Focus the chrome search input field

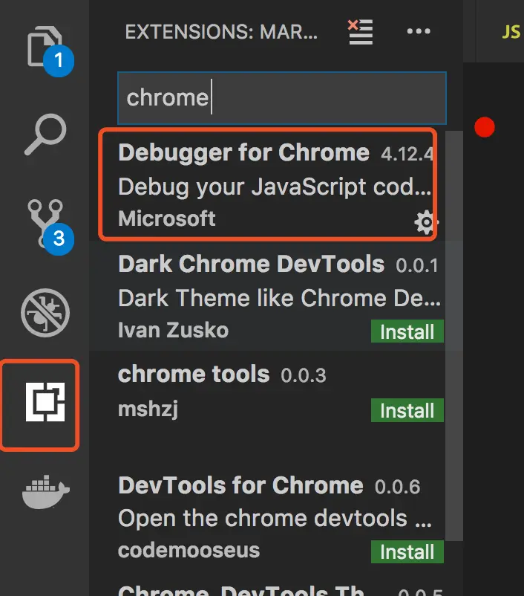point(282,98)
